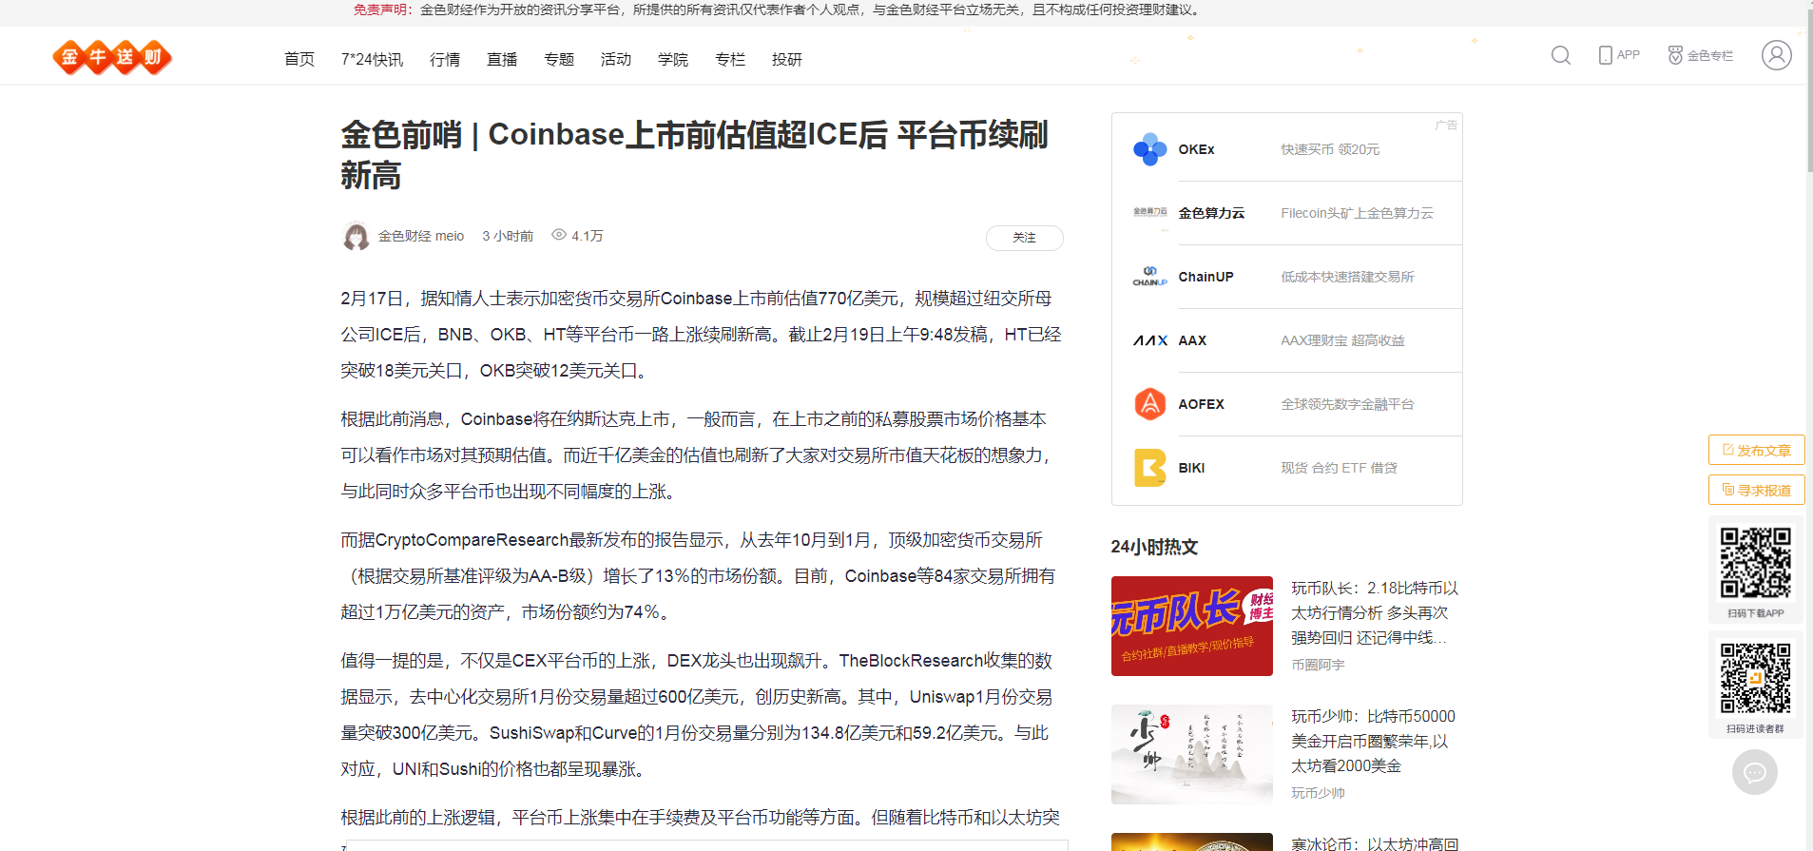Image resolution: width=1813 pixels, height=851 pixels.
Task: Open 专栏 menu item
Action: click(x=730, y=59)
